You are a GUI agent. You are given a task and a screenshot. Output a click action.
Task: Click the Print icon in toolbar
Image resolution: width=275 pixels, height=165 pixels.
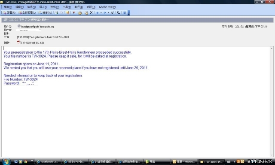point(56,12)
